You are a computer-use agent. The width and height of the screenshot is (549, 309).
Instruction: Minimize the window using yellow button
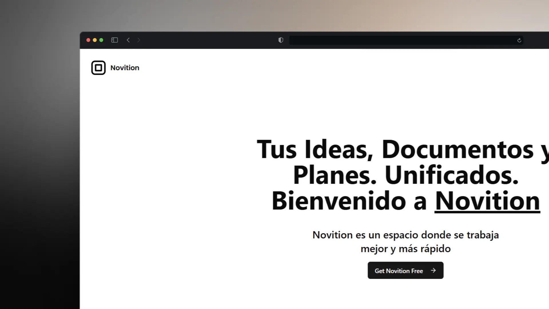95,40
